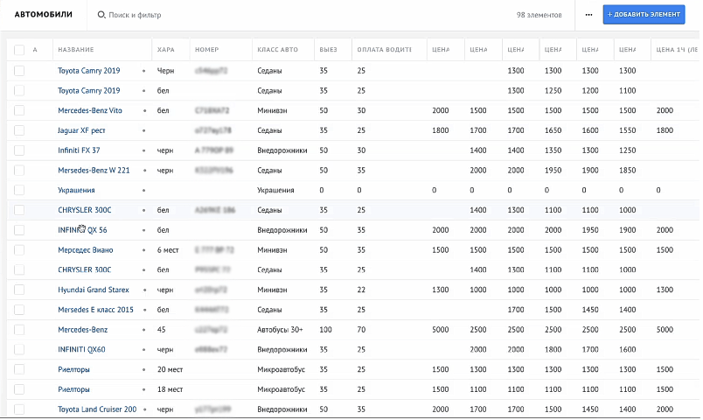Screen dimensions: 703x420
Task: Open the INFINITI QX 56 record link
Action: (x=82, y=230)
